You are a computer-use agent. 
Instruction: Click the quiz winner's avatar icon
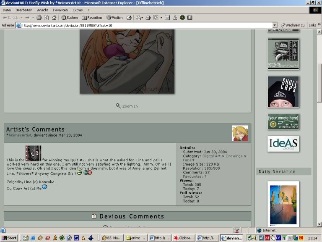point(33,153)
